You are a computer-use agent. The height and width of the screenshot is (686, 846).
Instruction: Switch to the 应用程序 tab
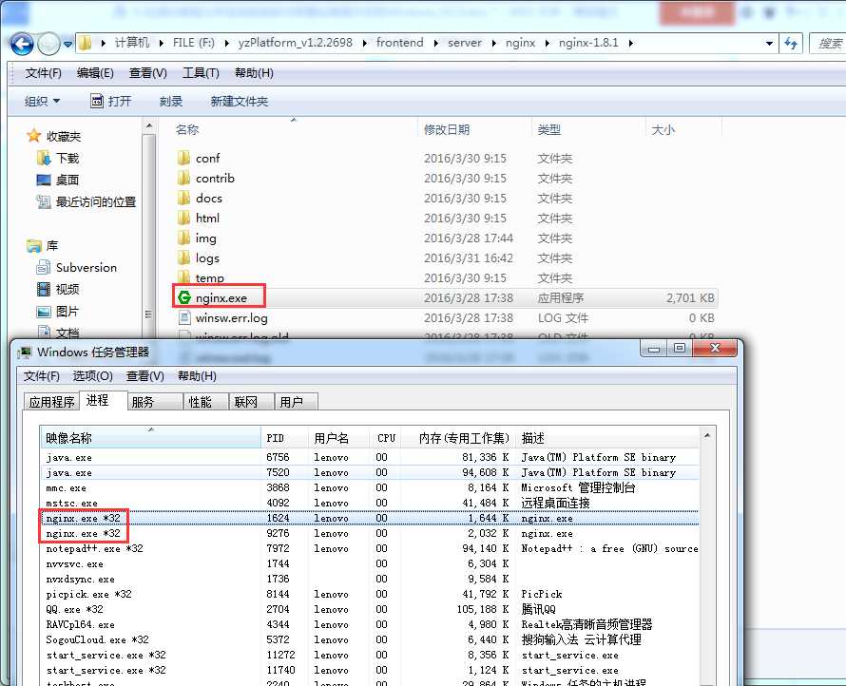[51, 402]
